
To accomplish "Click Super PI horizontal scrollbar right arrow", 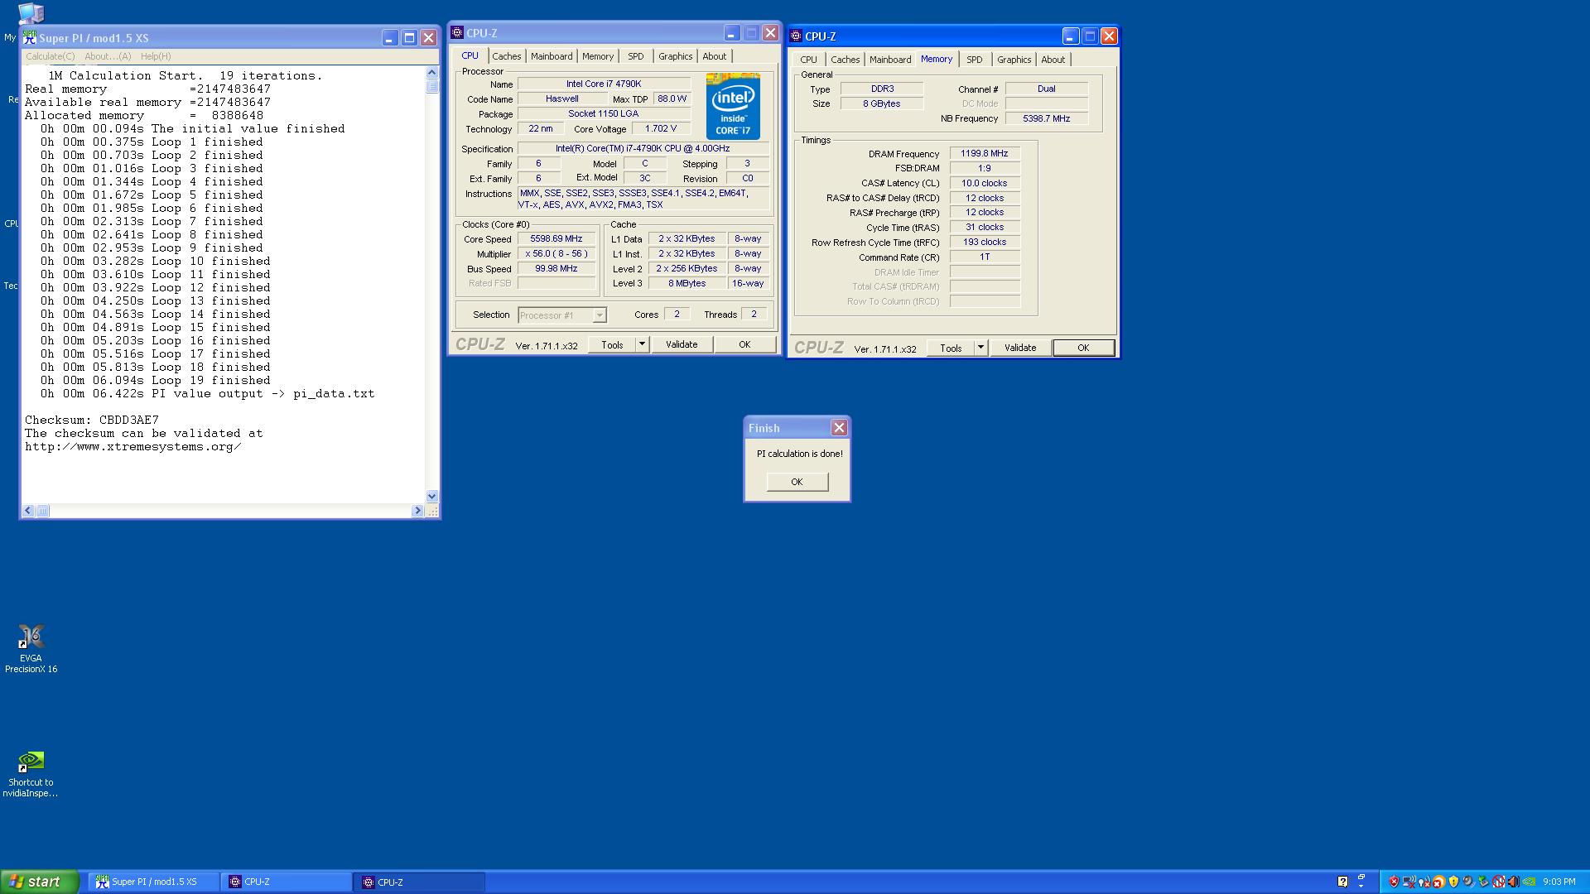I will [x=417, y=511].
